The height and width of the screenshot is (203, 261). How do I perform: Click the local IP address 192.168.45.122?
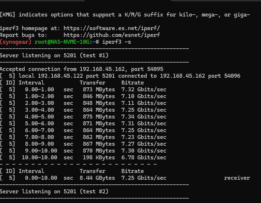coord(60,76)
